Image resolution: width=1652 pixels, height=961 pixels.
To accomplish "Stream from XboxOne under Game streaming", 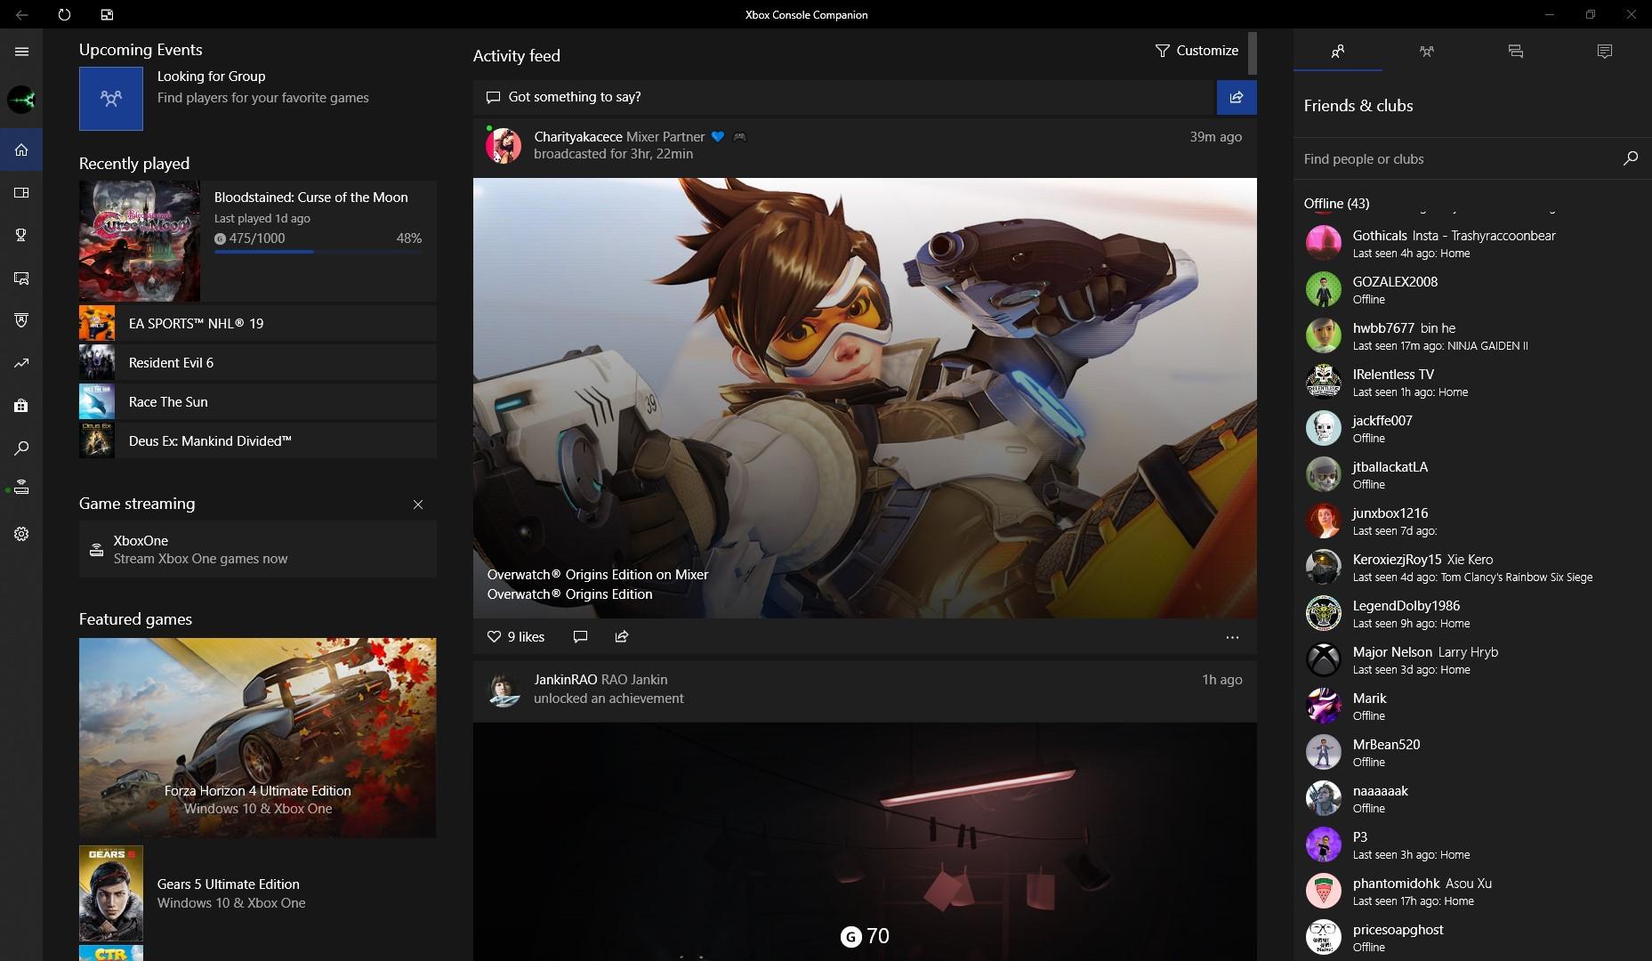I will point(258,549).
